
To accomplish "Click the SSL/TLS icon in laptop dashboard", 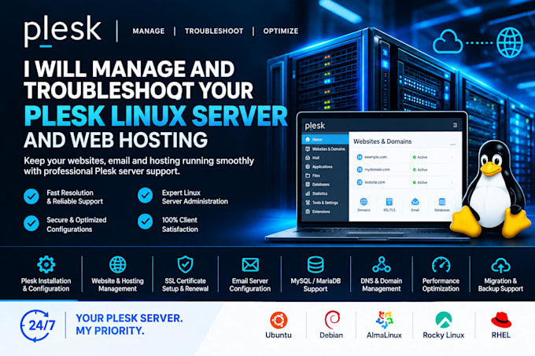I will pos(389,202).
